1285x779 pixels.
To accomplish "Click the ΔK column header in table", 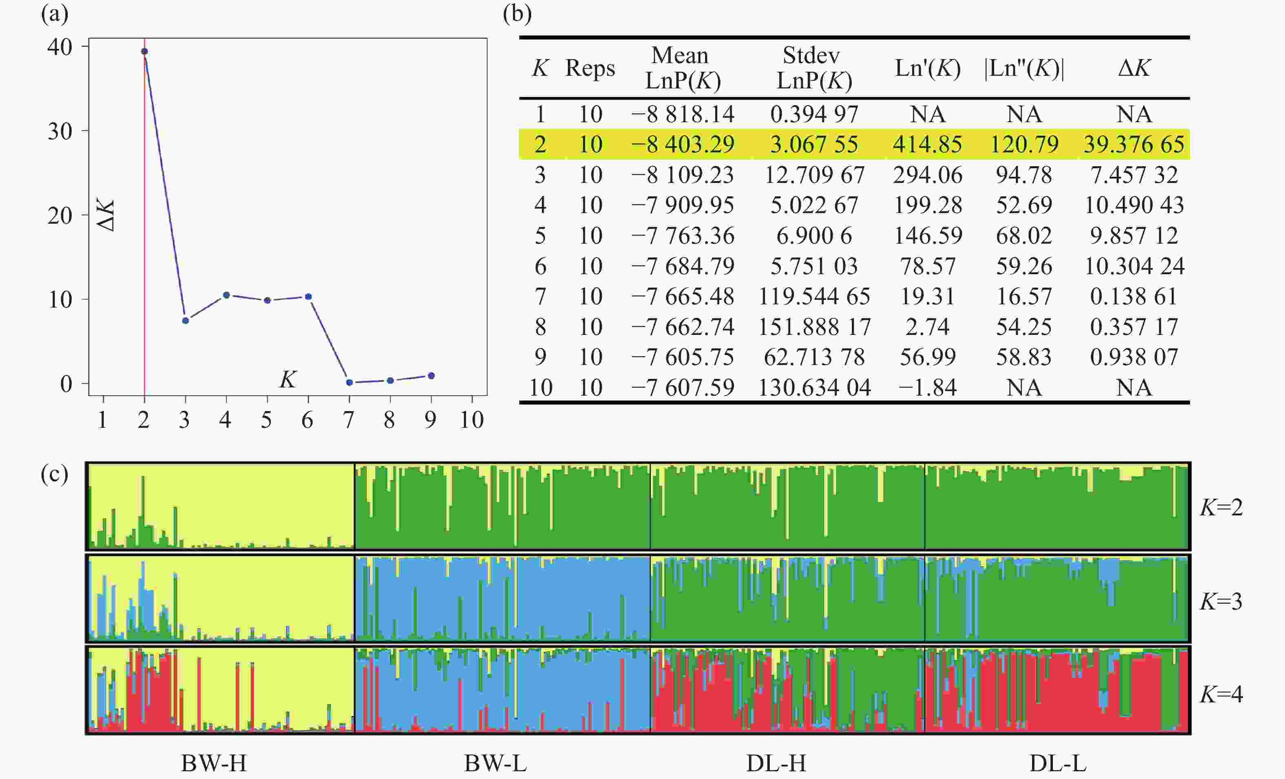I will point(1134,68).
